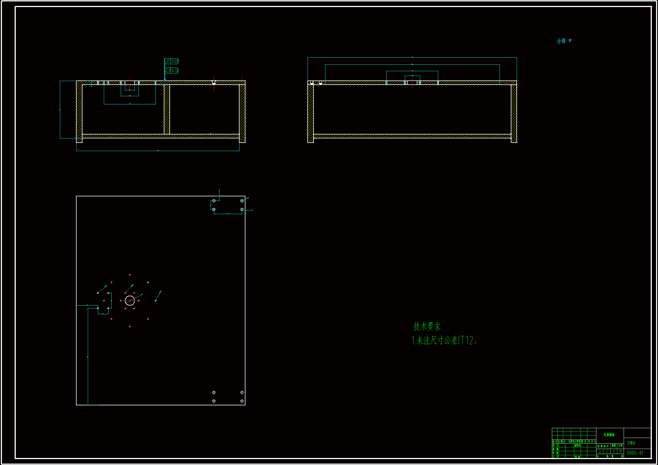Select the large center circle in plan view
Viewport: 658px width, 465px height.
tap(130, 300)
